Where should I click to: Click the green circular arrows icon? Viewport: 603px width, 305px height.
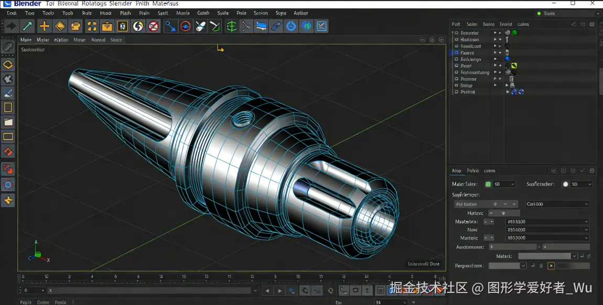tap(232, 26)
